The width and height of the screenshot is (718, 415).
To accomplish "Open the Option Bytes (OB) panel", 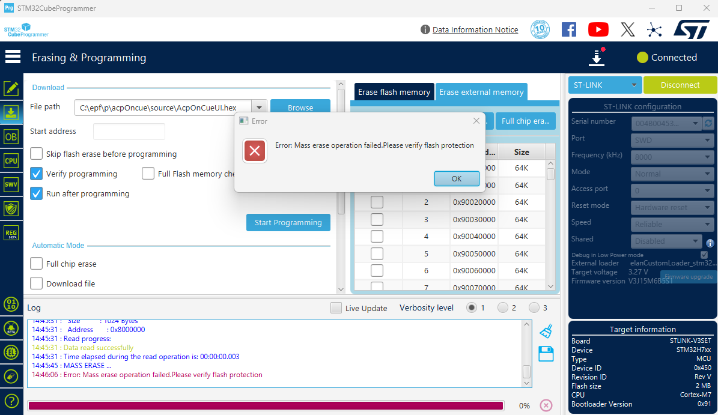I will pyautogui.click(x=11, y=136).
